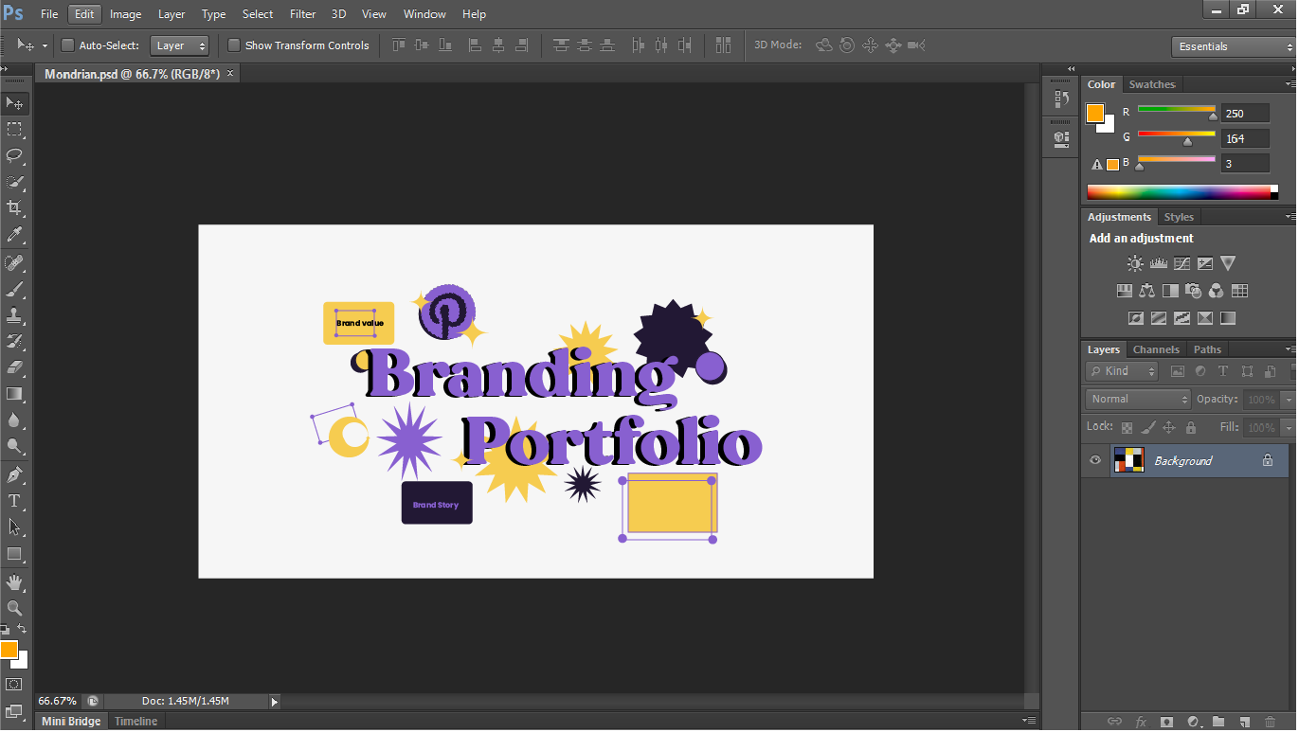The width and height of the screenshot is (1299, 732).
Task: Select the Hand tool
Action: [x=14, y=581]
